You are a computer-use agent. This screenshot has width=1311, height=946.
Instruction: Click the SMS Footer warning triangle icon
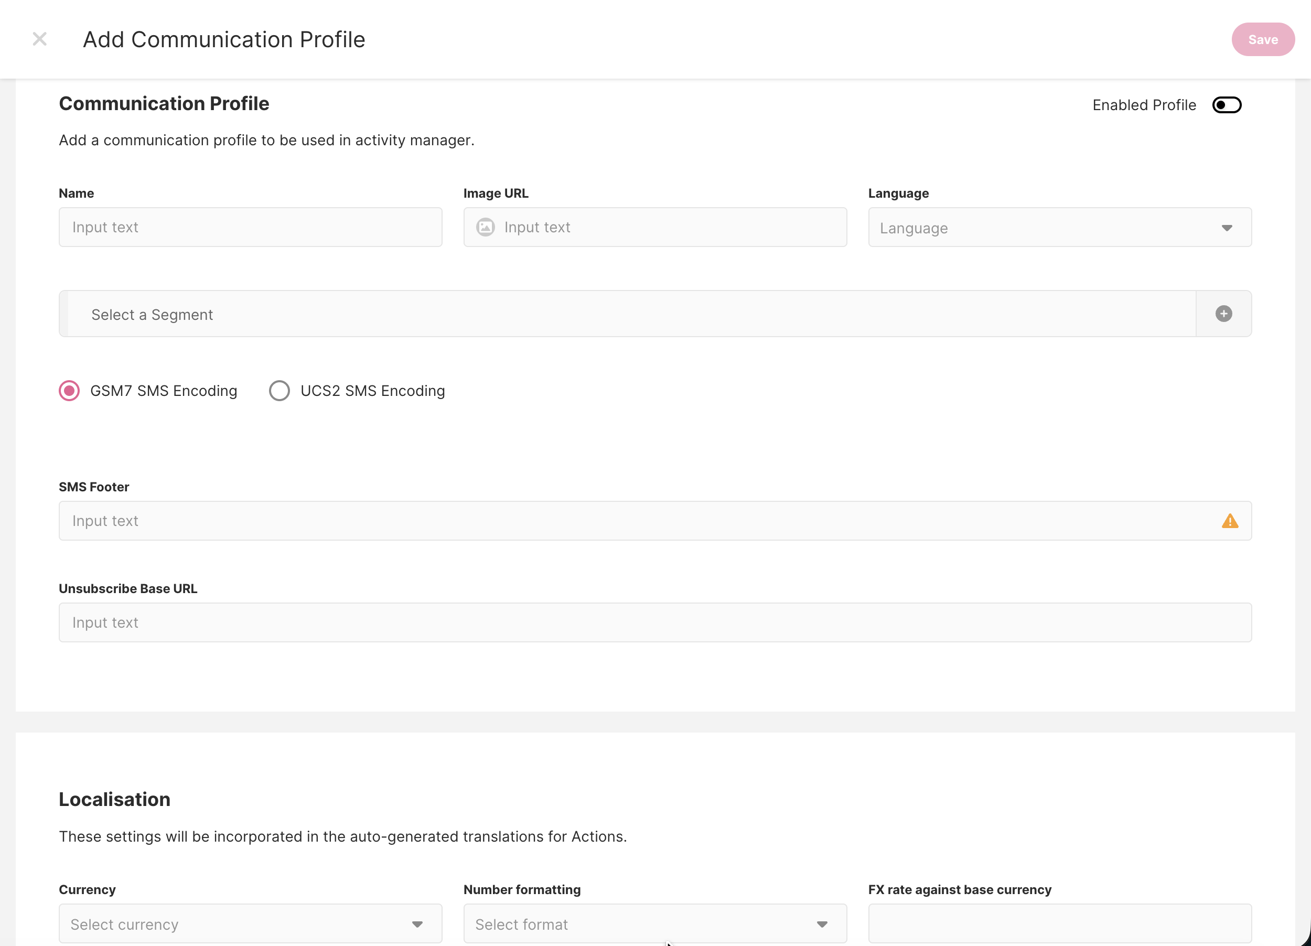[x=1230, y=521]
